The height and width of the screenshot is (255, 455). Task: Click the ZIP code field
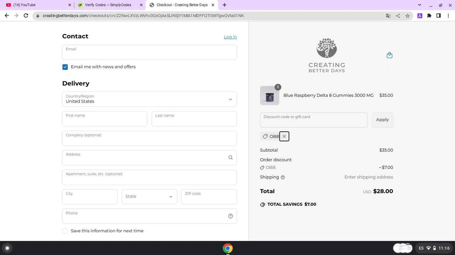click(209, 197)
